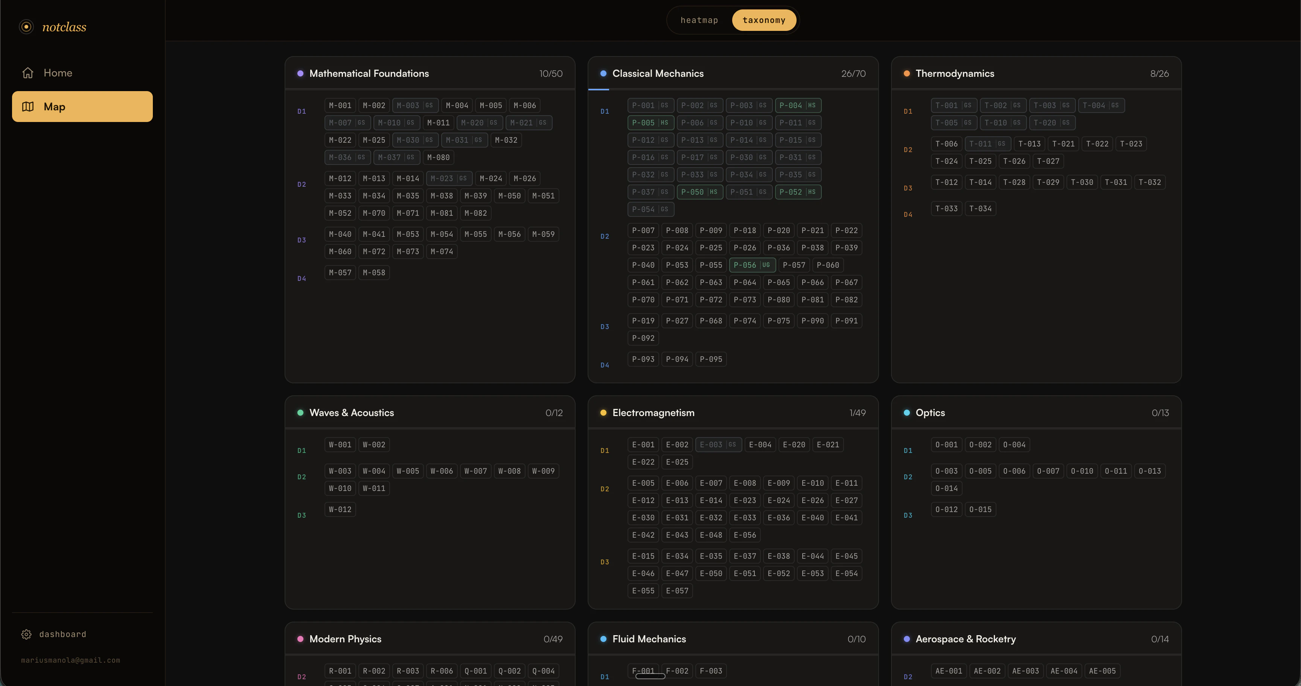Click the Map icon in the sidebar

coord(28,106)
